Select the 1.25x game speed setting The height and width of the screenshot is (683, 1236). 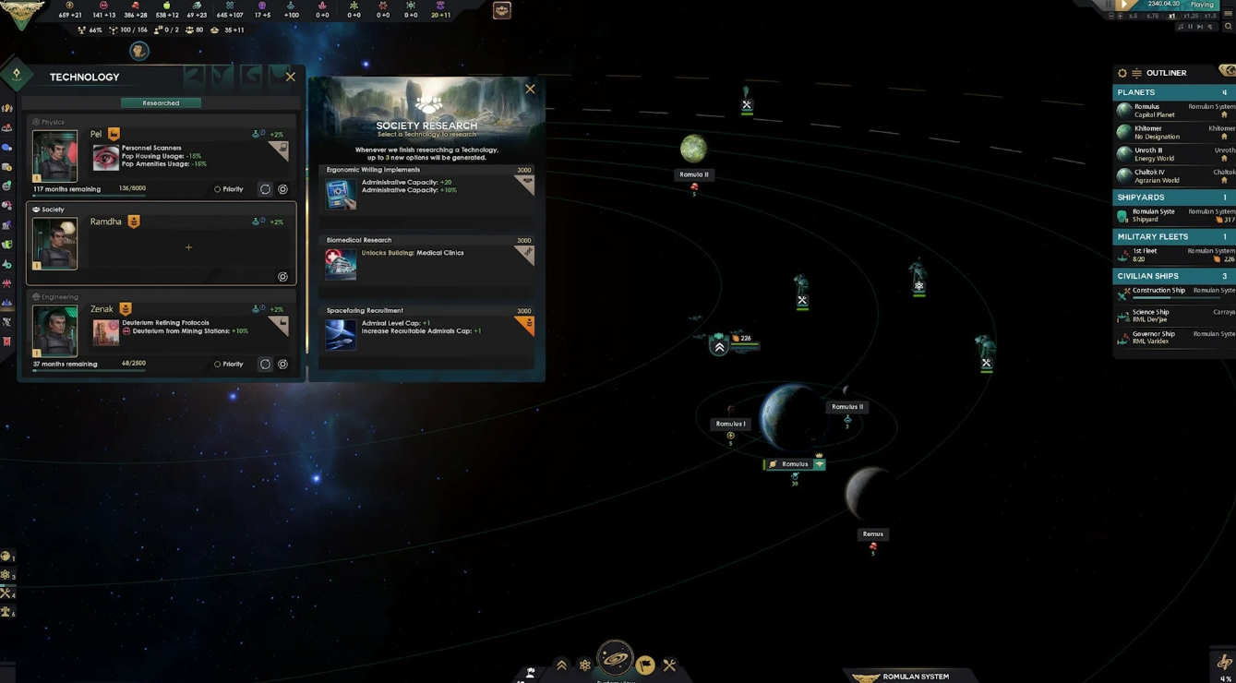click(1193, 17)
